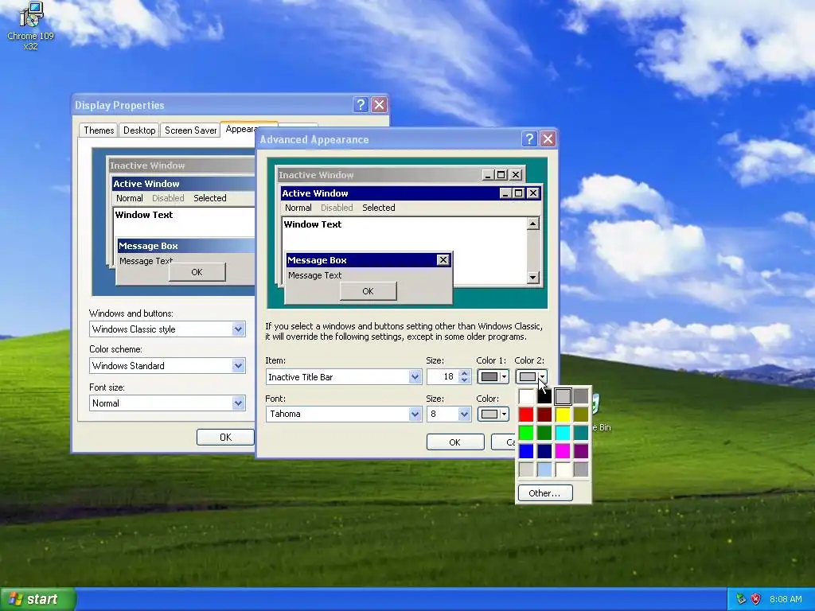Click preview OK button in Advanced Appearance
The height and width of the screenshot is (611, 815).
[x=368, y=291]
